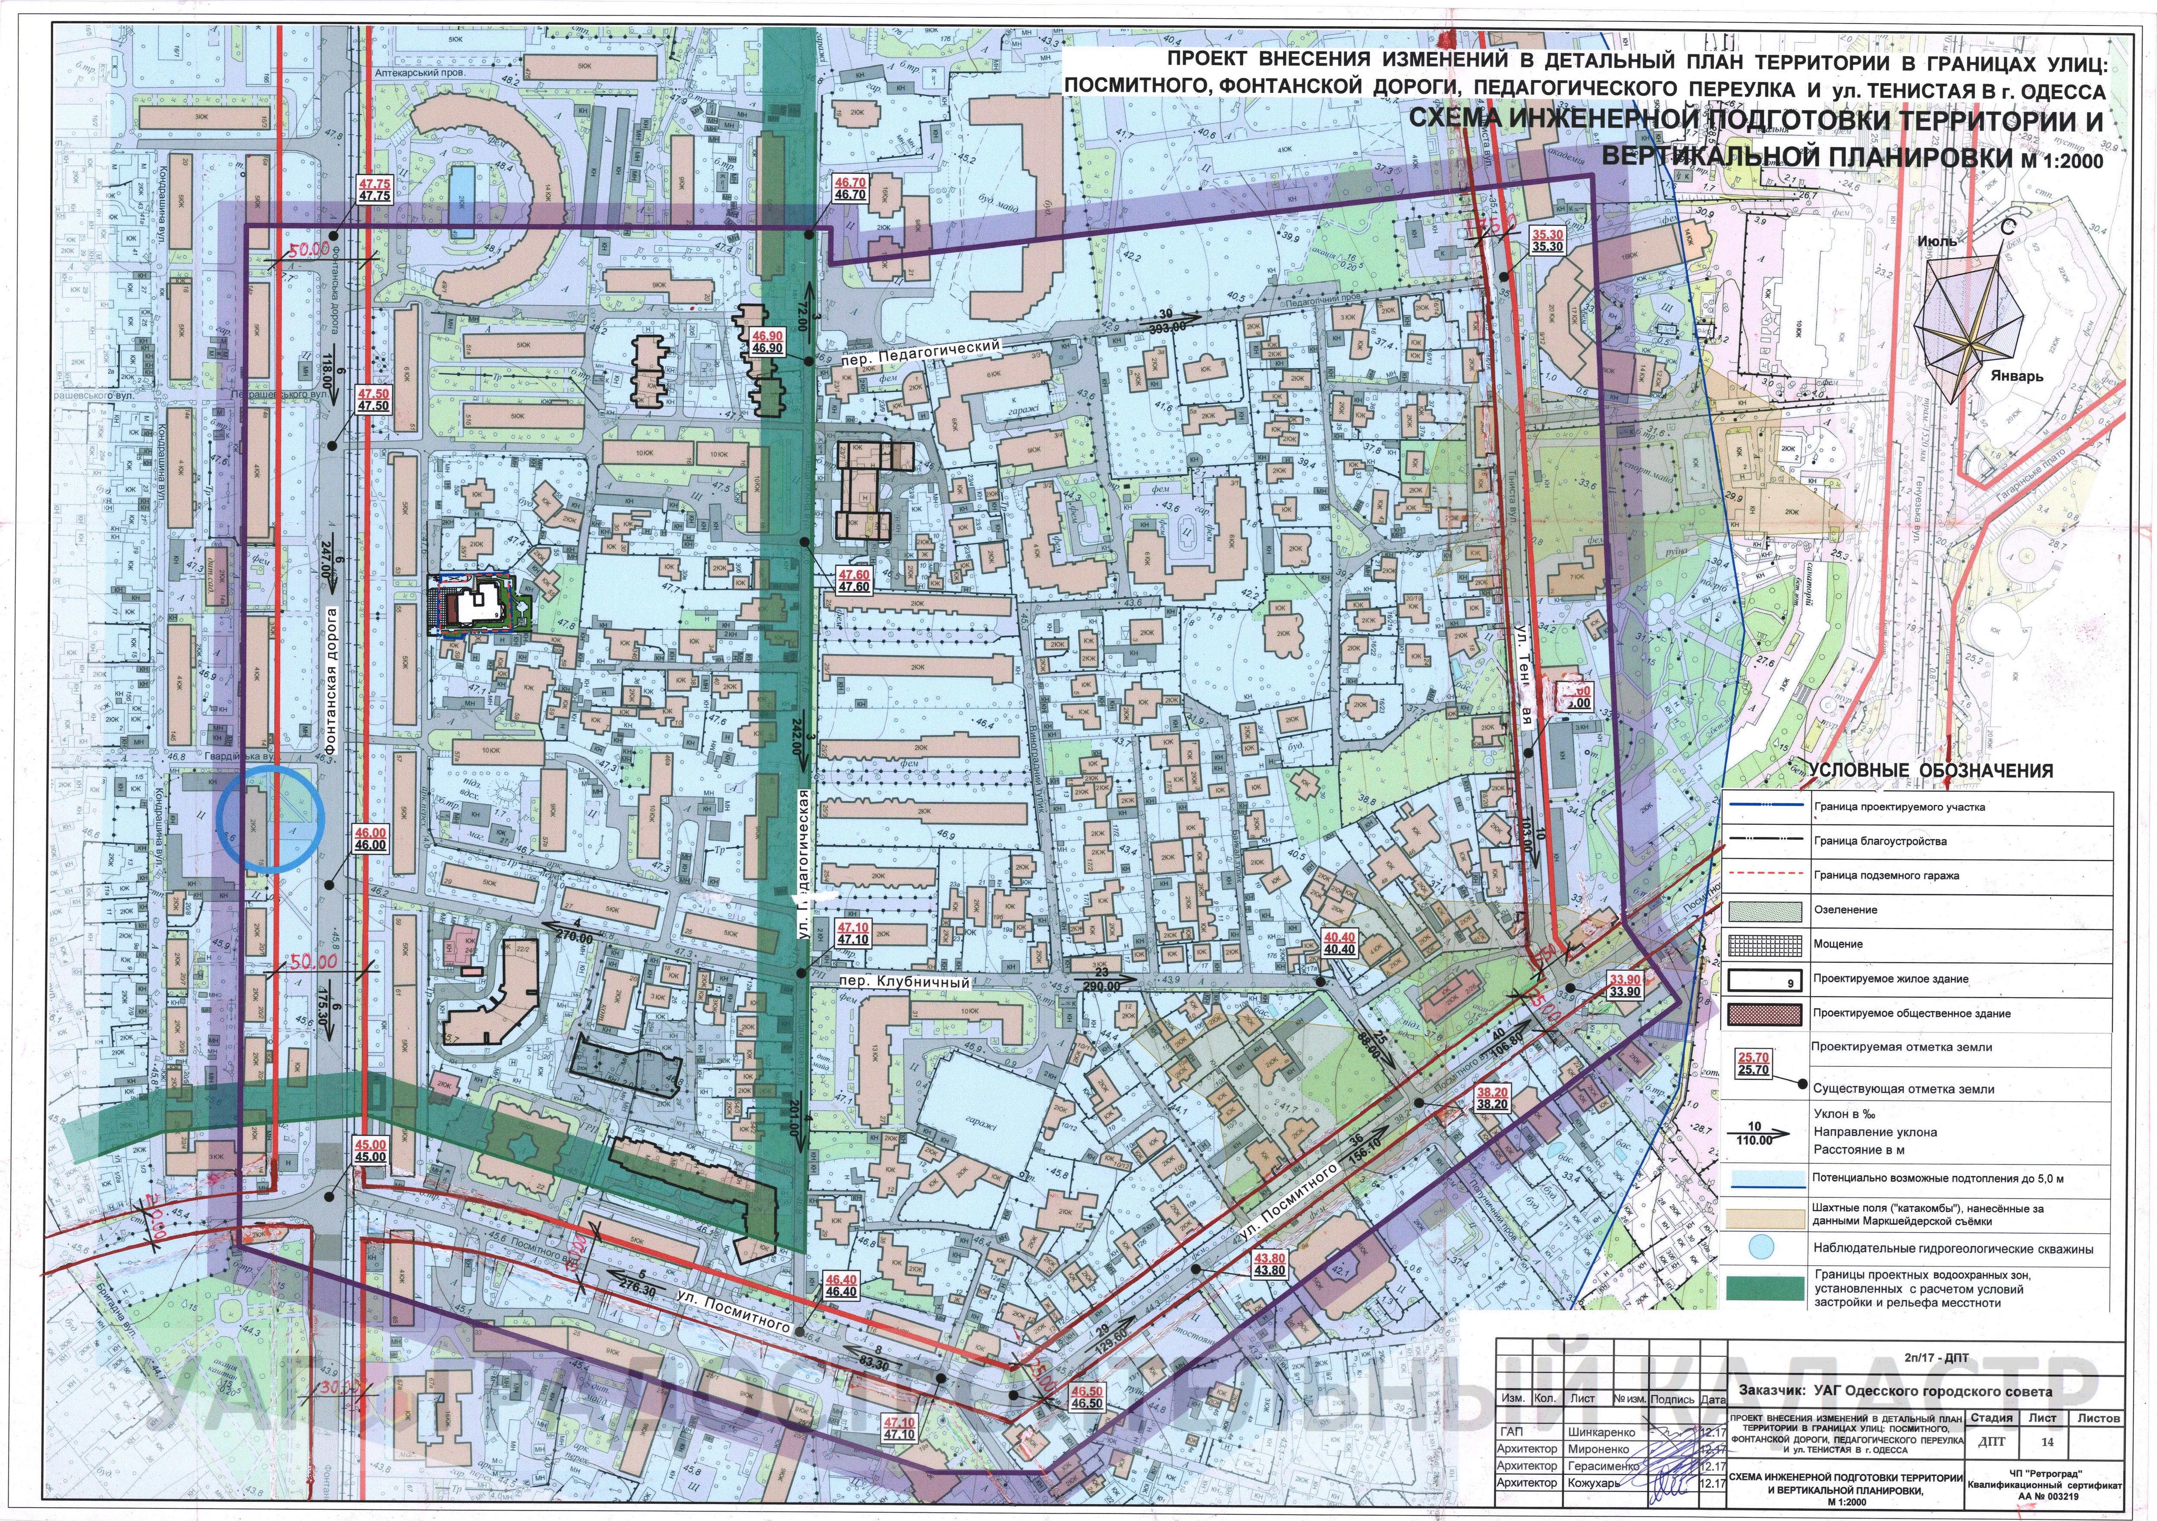Click the elevation label 40.40
The width and height of the screenshot is (2157, 1521).
coord(1339,943)
